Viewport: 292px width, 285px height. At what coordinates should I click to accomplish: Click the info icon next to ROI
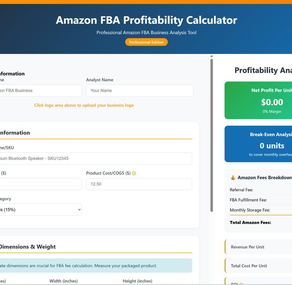tap(241, 284)
